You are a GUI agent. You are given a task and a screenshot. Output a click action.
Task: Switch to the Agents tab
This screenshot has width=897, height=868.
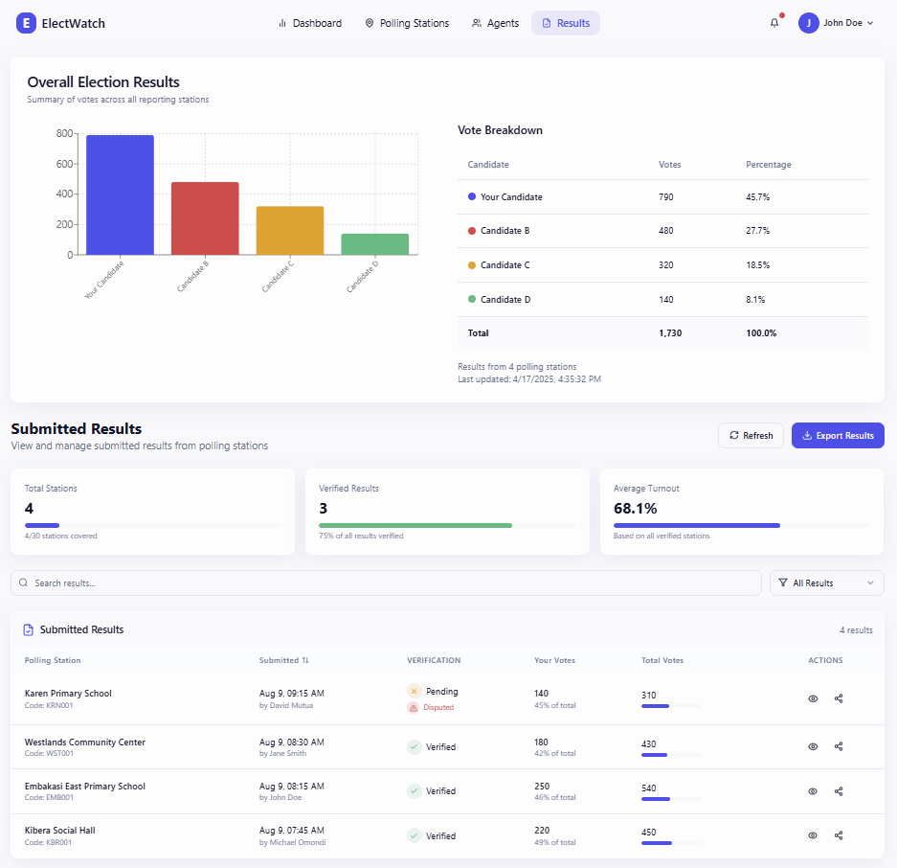coord(495,23)
